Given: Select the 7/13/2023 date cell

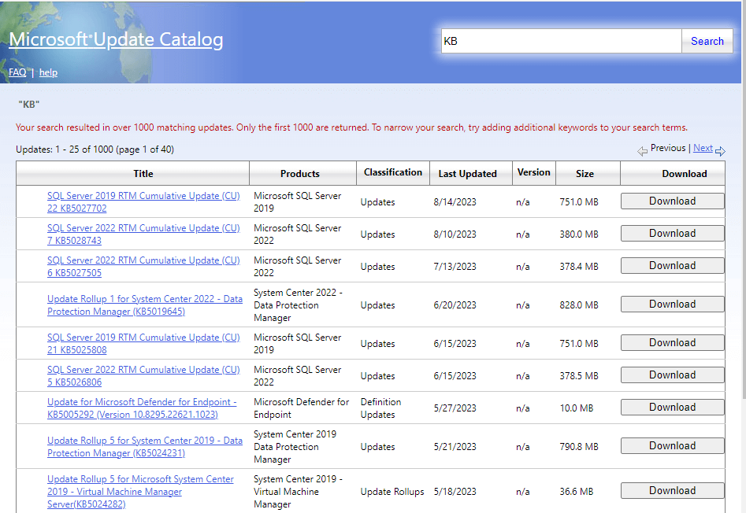Looking at the screenshot, I should click(x=455, y=267).
